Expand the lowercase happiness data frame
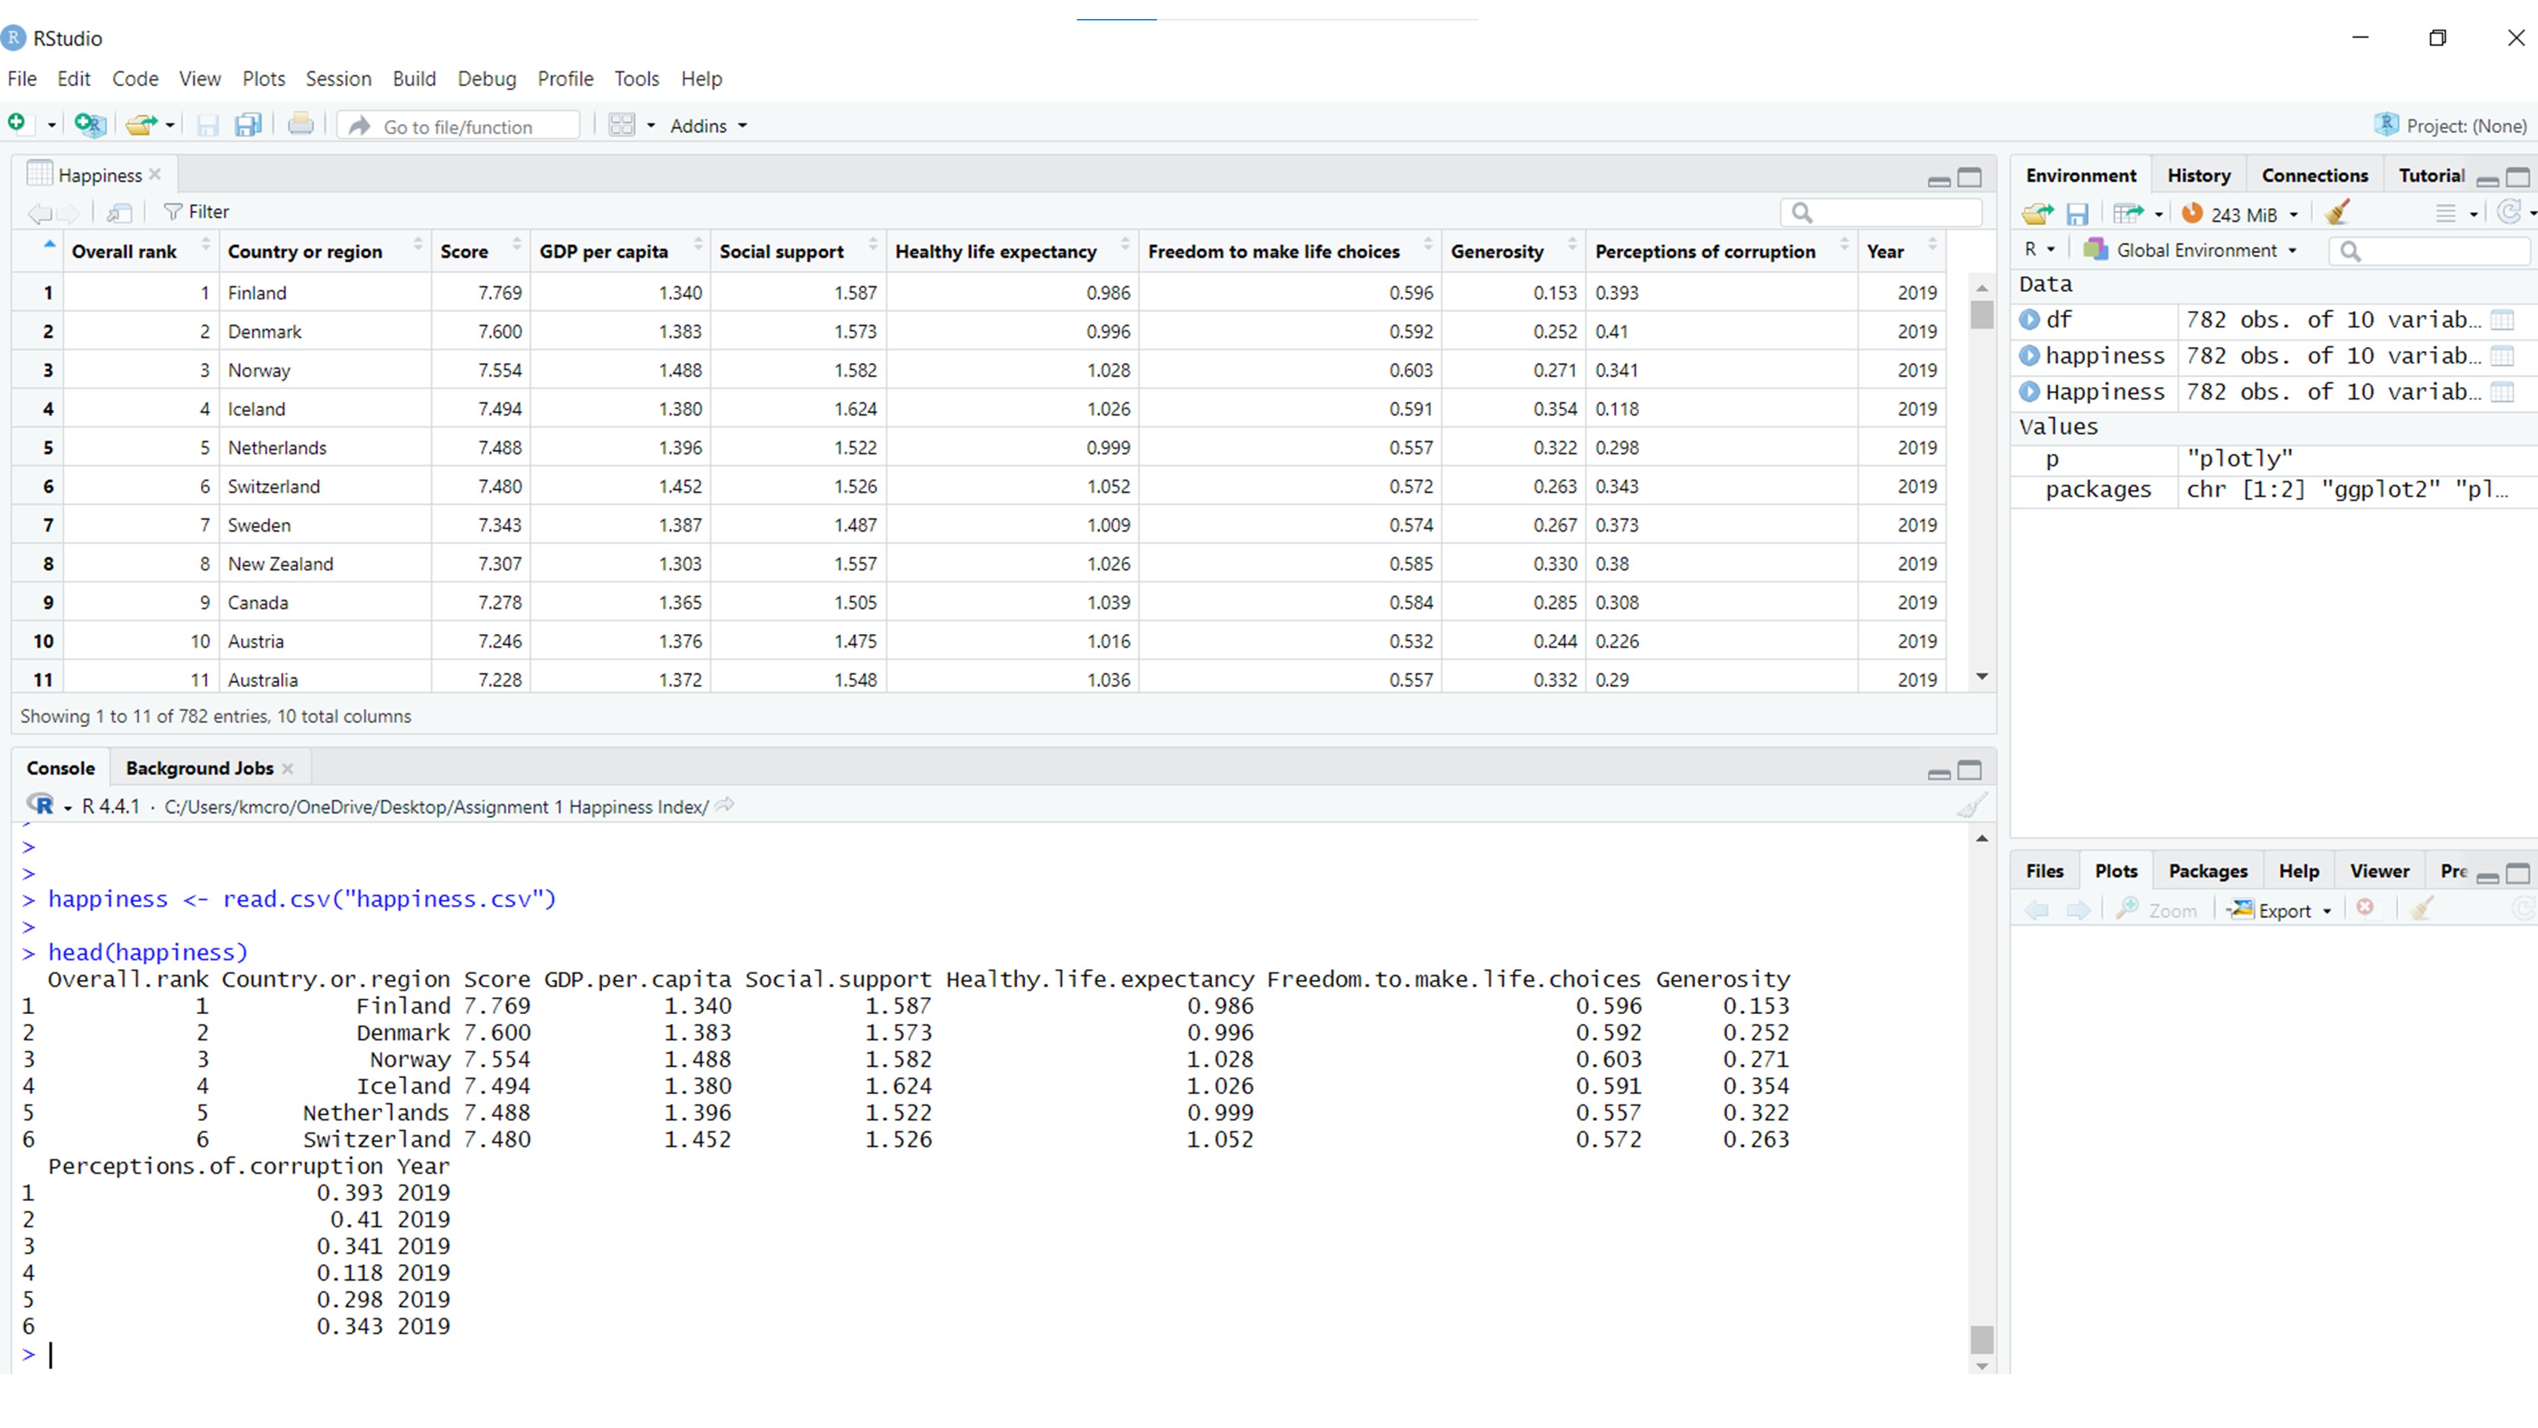The image size is (2538, 1428). tap(2028, 356)
